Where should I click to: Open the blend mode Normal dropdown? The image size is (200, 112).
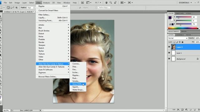[x=178, y=38]
